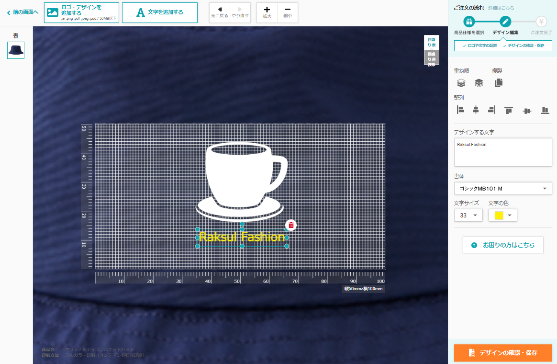Viewport: 557px width, 364px height.
Task: Go back via 前の画面へ link
Action: [x=22, y=12]
